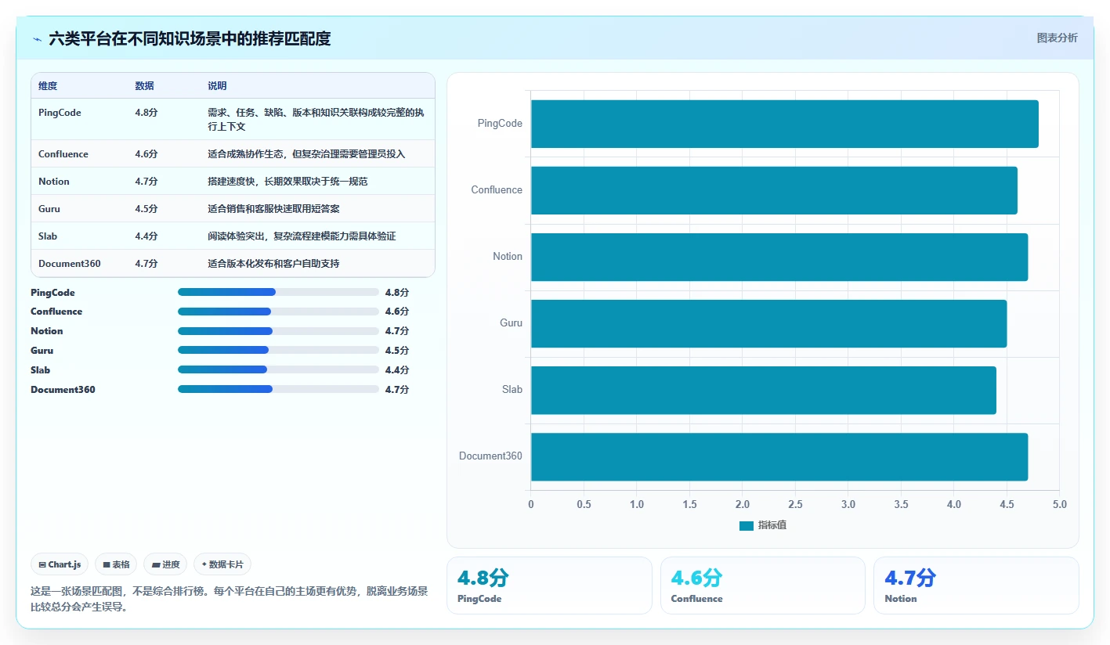
Task: Open the 4.8分 PingCode data card
Action: [x=549, y=586]
